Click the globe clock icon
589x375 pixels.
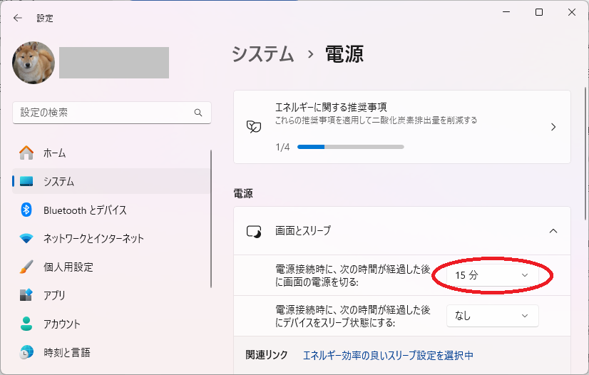point(26,352)
